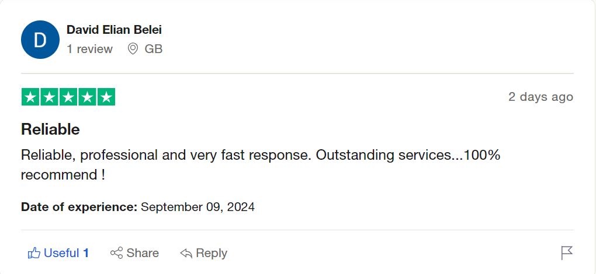596x274 pixels.
Task: Click the "Date of experience:" label
Action: click(x=79, y=206)
